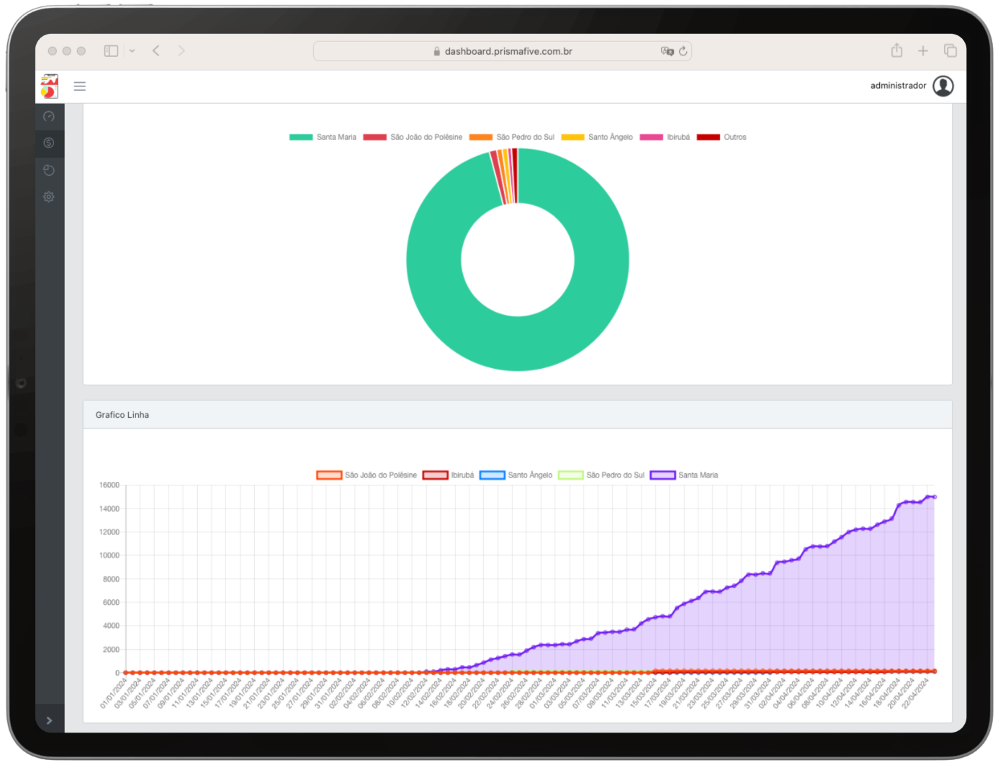Click the administrador user avatar icon

943,86
